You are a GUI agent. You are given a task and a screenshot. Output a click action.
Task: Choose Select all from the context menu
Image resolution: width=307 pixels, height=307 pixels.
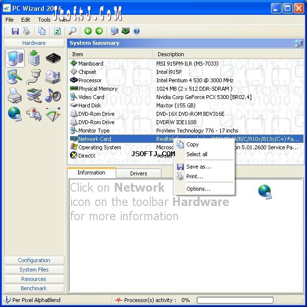(204, 154)
